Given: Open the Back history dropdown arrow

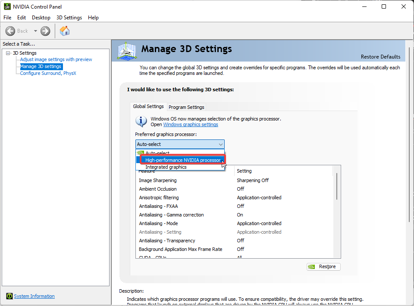Looking at the screenshot, I should click(x=35, y=31).
